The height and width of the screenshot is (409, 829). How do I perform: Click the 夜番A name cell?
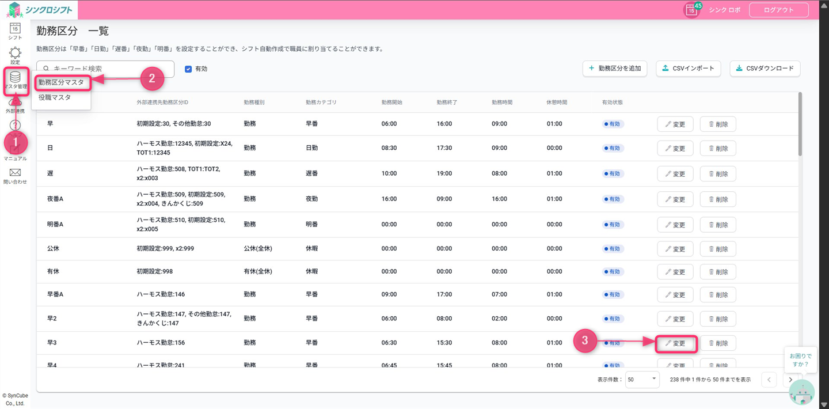click(x=55, y=199)
